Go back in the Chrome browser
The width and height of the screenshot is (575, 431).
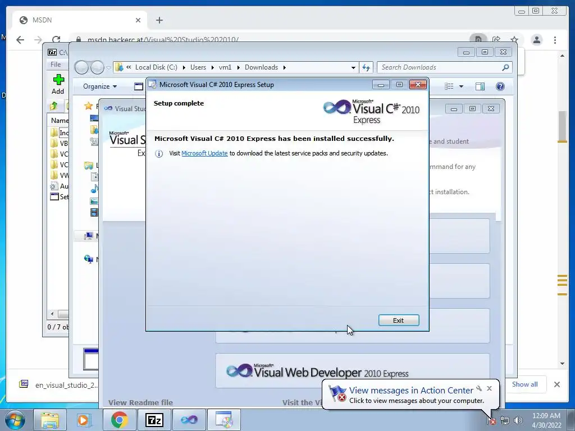(x=20, y=40)
